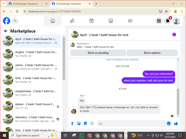Send a thumbs-up like

[x=176, y=123]
